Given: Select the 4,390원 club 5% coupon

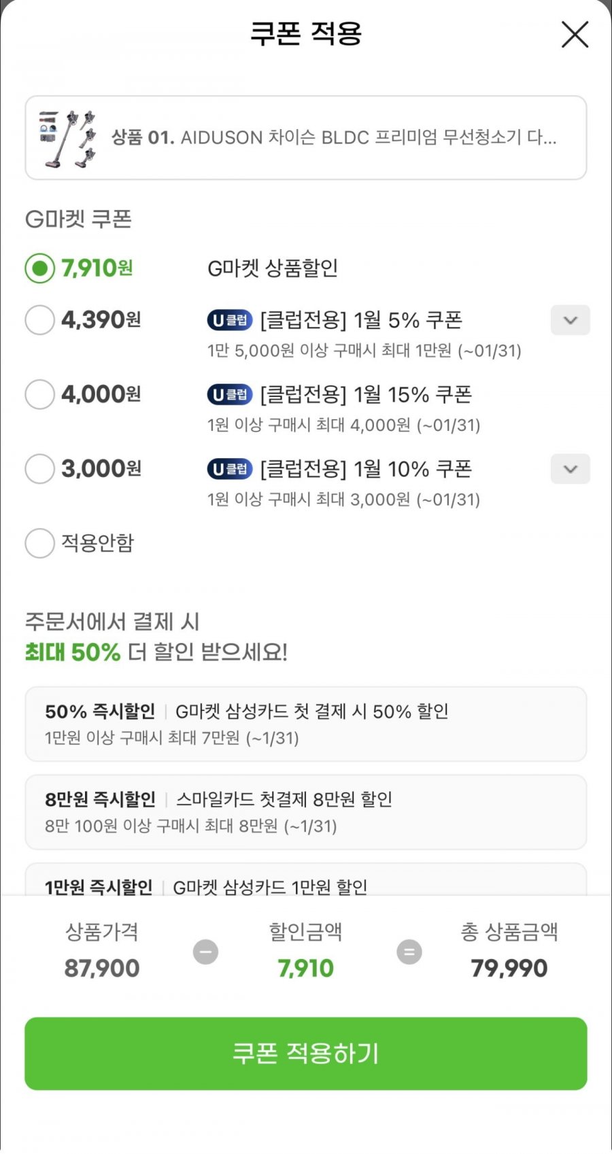Looking at the screenshot, I should coord(39,320).
